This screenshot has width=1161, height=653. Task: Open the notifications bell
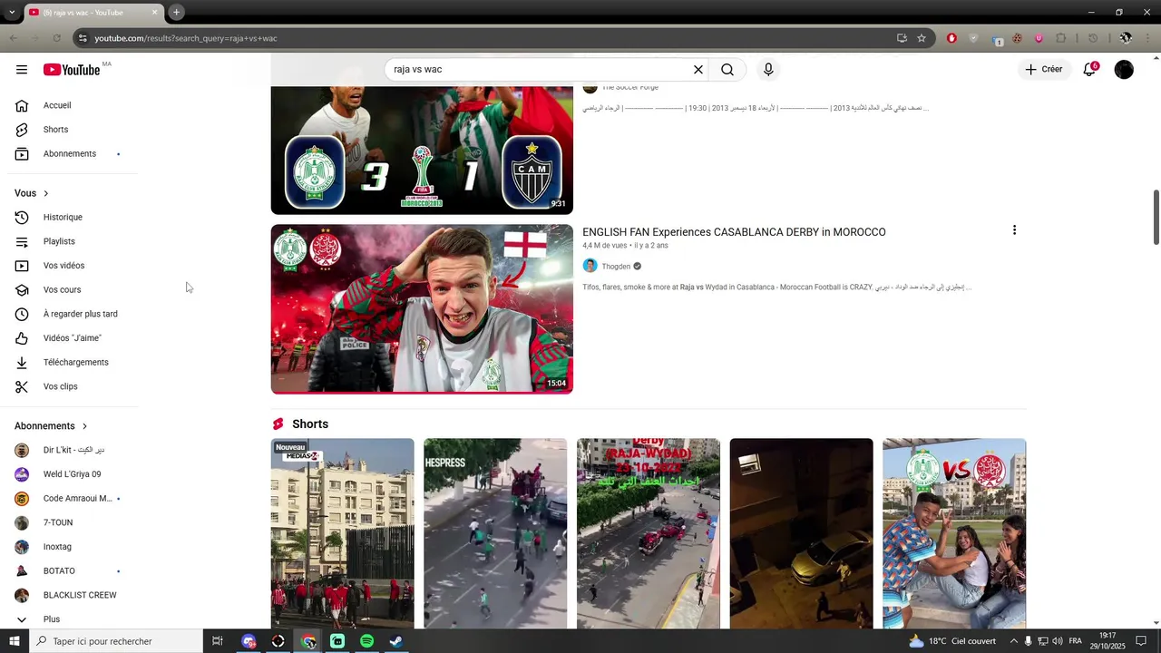(1089, 70)
